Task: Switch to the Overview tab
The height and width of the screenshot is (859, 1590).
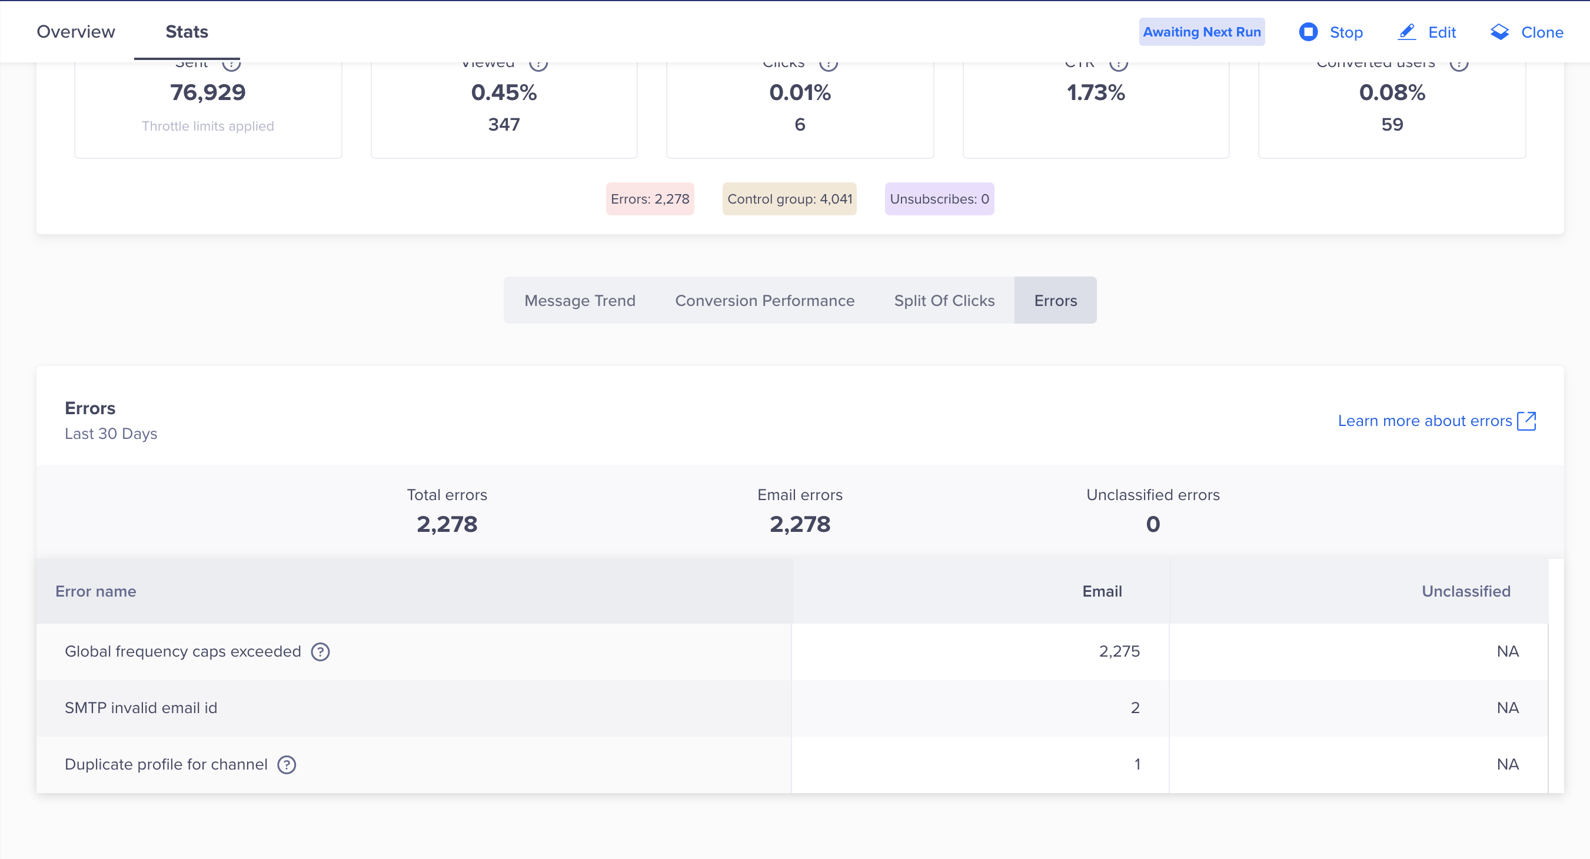Action: pyautogui.click(x=76, y=31)
